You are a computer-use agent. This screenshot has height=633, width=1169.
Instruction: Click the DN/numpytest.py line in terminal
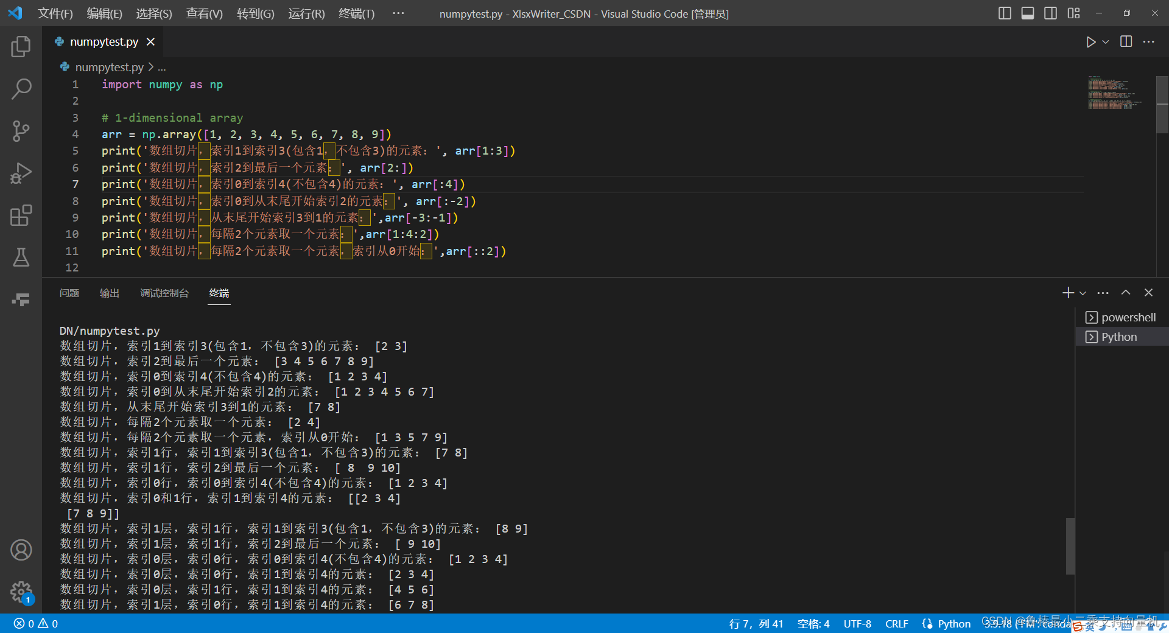[x=110, y=331]
